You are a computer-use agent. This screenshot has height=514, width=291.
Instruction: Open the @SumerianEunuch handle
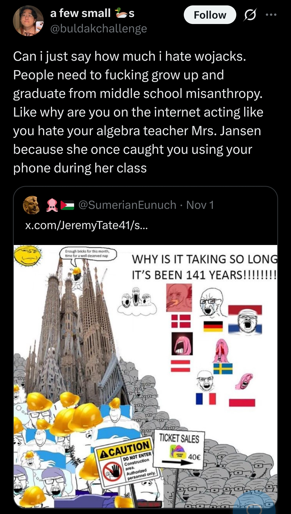pos(127,205)
